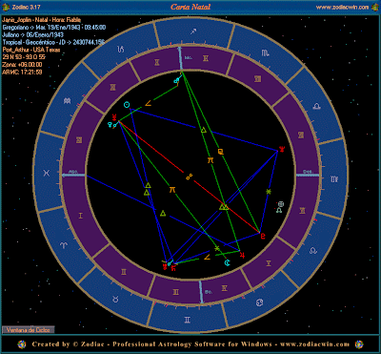Click the double trine symbol near the red opposition line
Viewport: 381px width, 354px height.
pos(224,207)
